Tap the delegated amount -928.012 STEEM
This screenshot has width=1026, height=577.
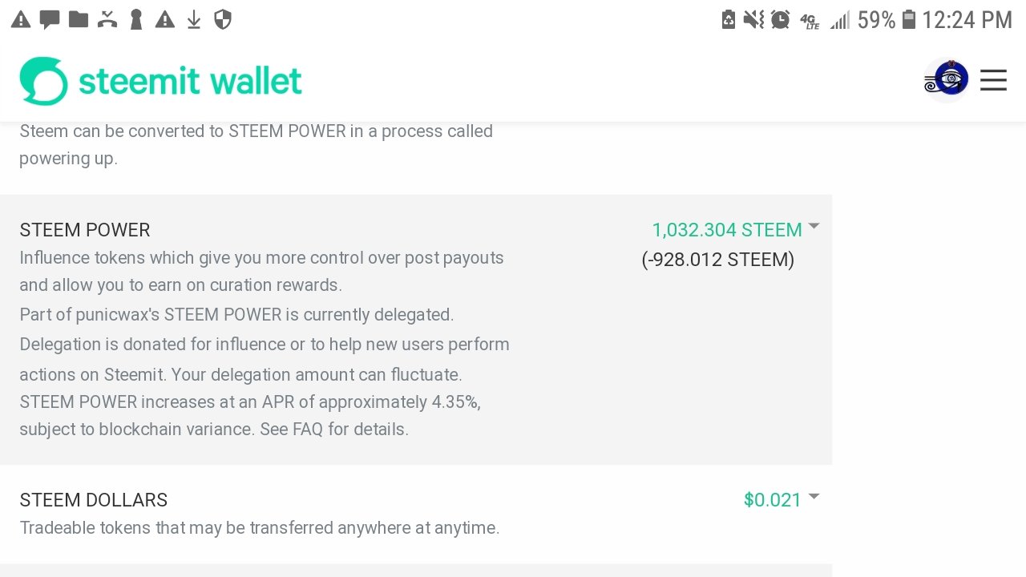click(718, 260)
